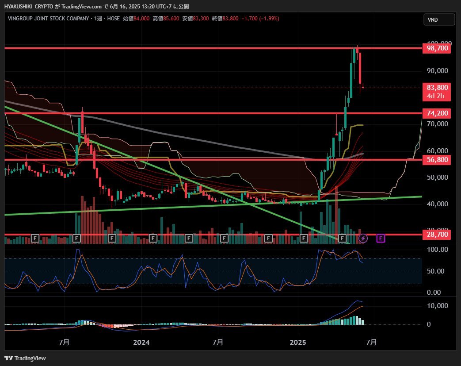The height and width of the screenshot is (366, 461).
Task: Click the HOSE exchange label
Action: click(113, 18)
